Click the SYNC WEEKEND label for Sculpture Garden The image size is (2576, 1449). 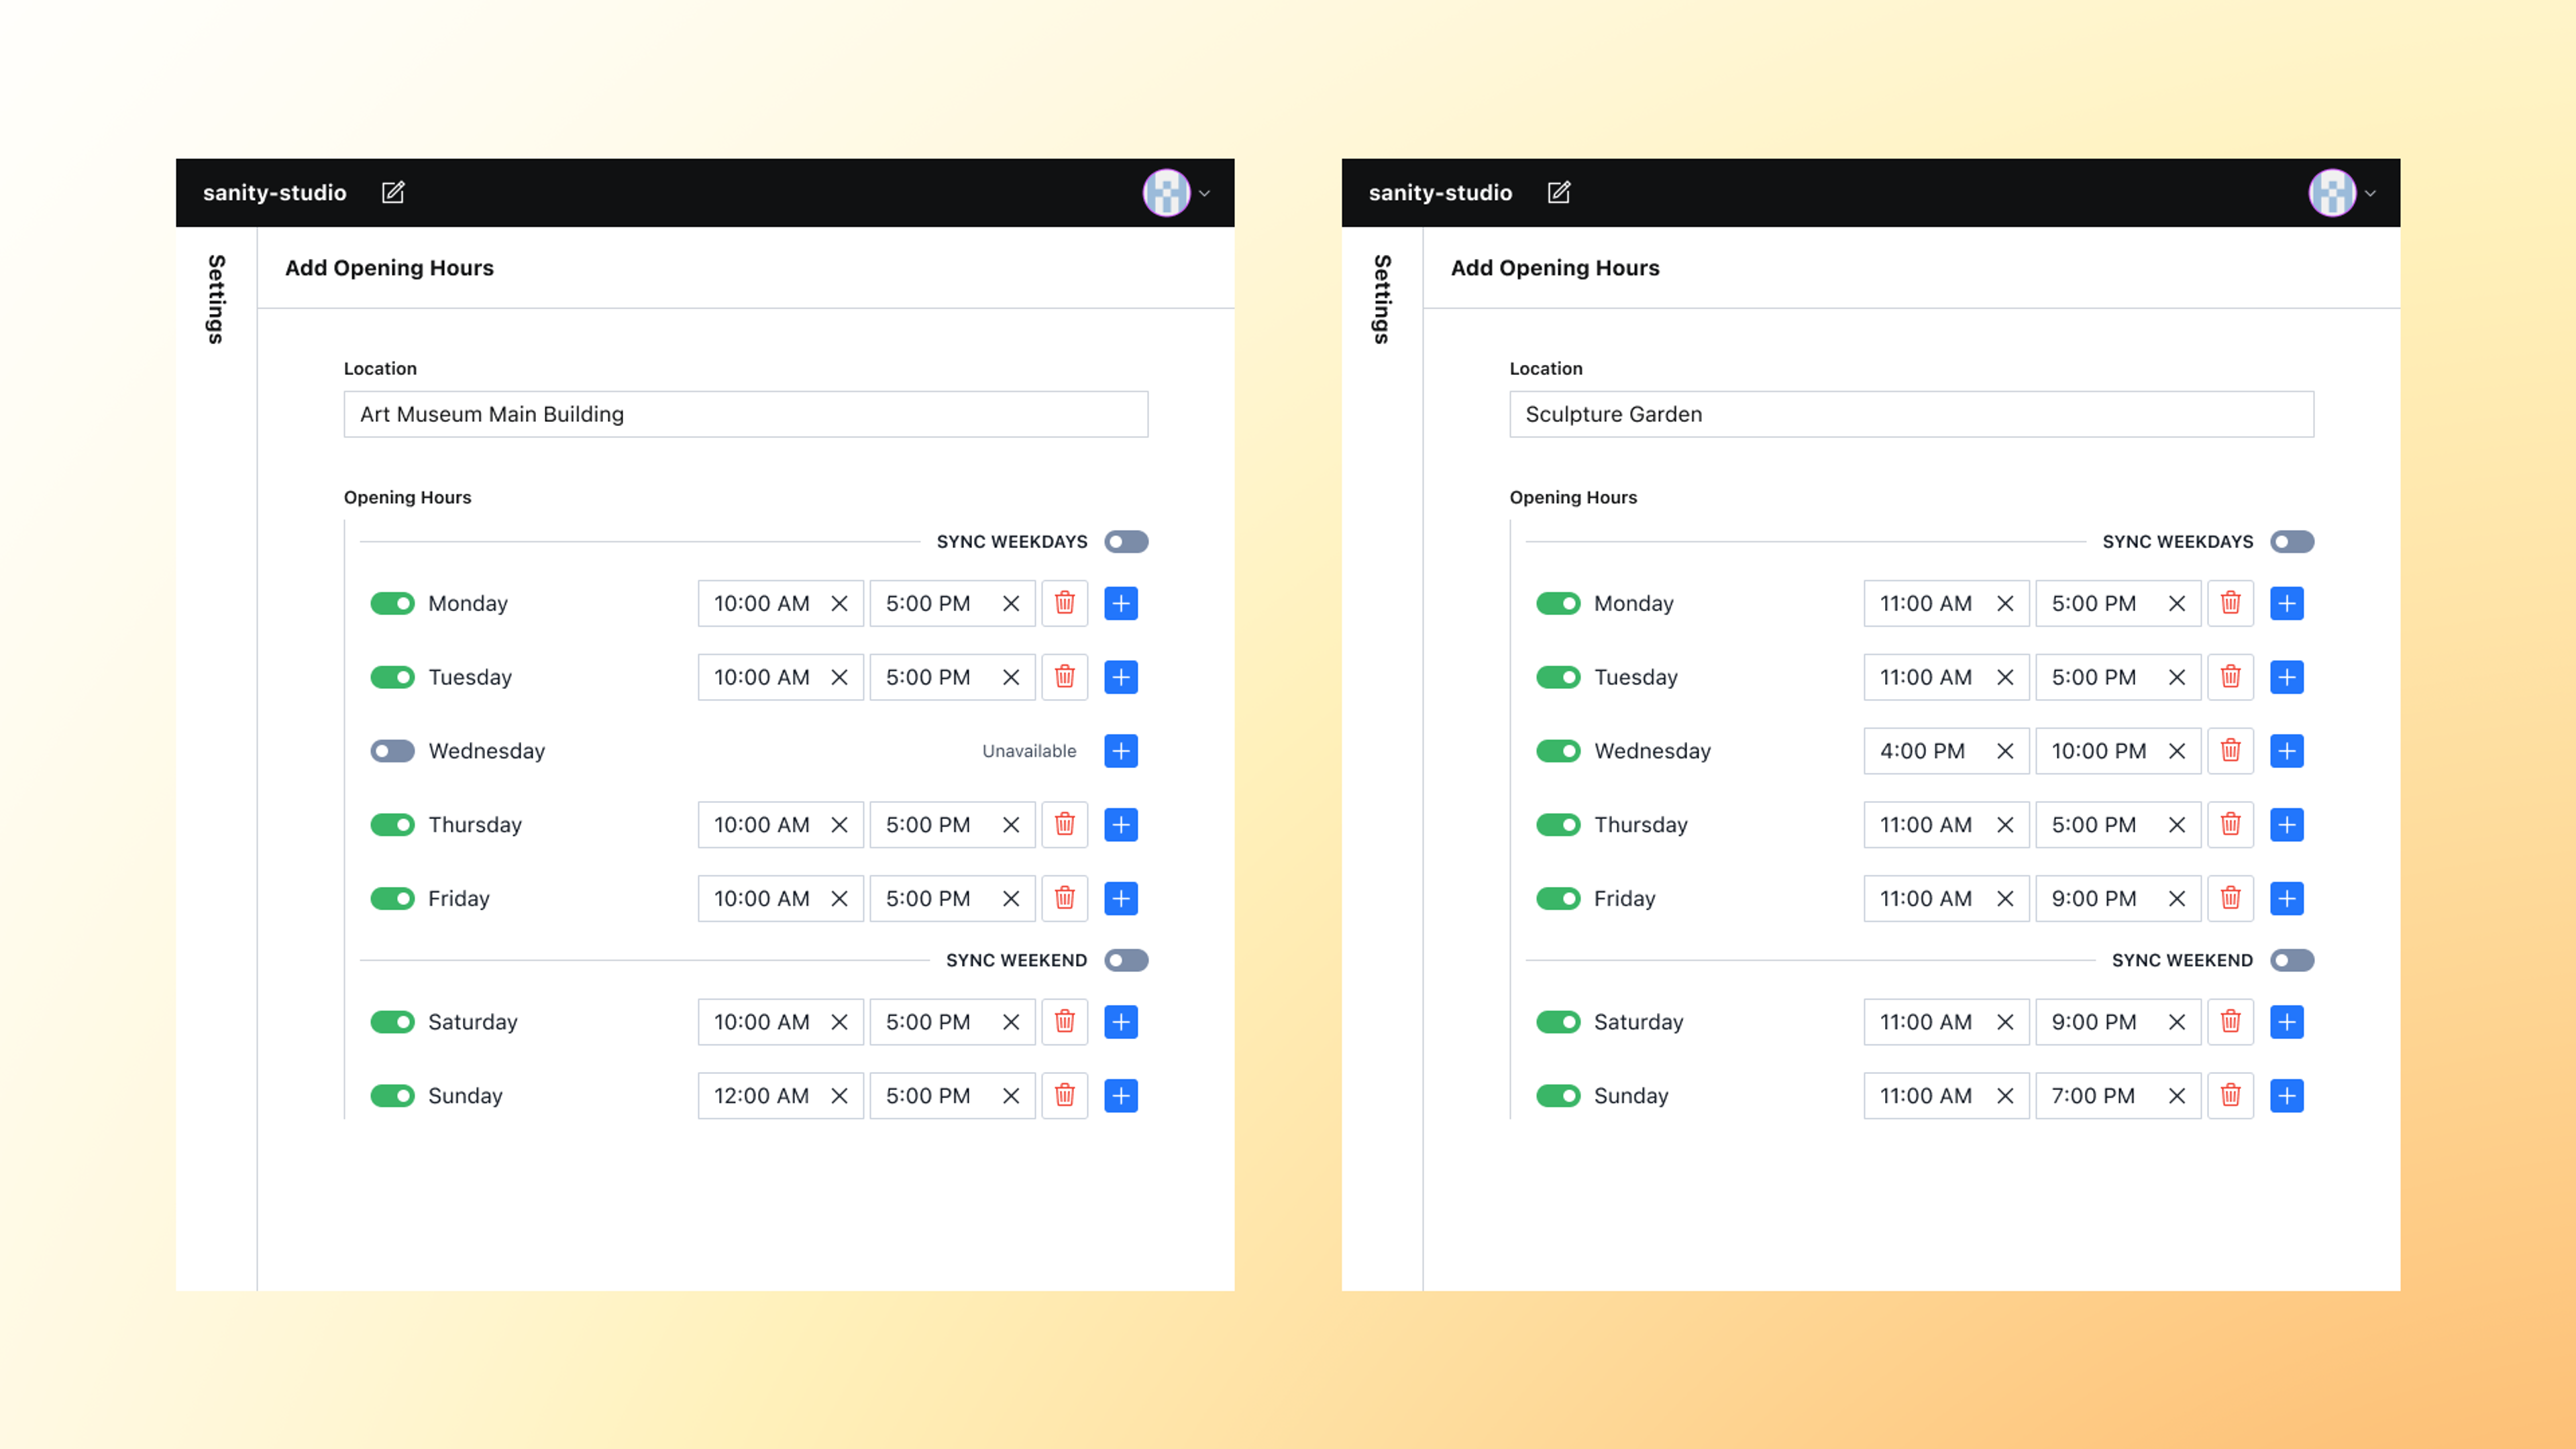[x=2182, y=960]
